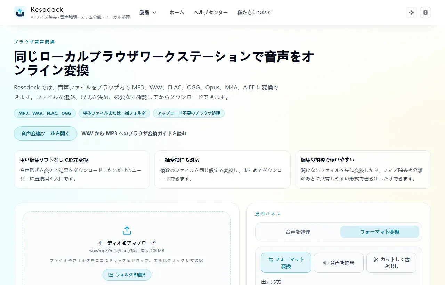The image size is (445, 285).
Task: Open the language globe icon
Action: [426, 13]
